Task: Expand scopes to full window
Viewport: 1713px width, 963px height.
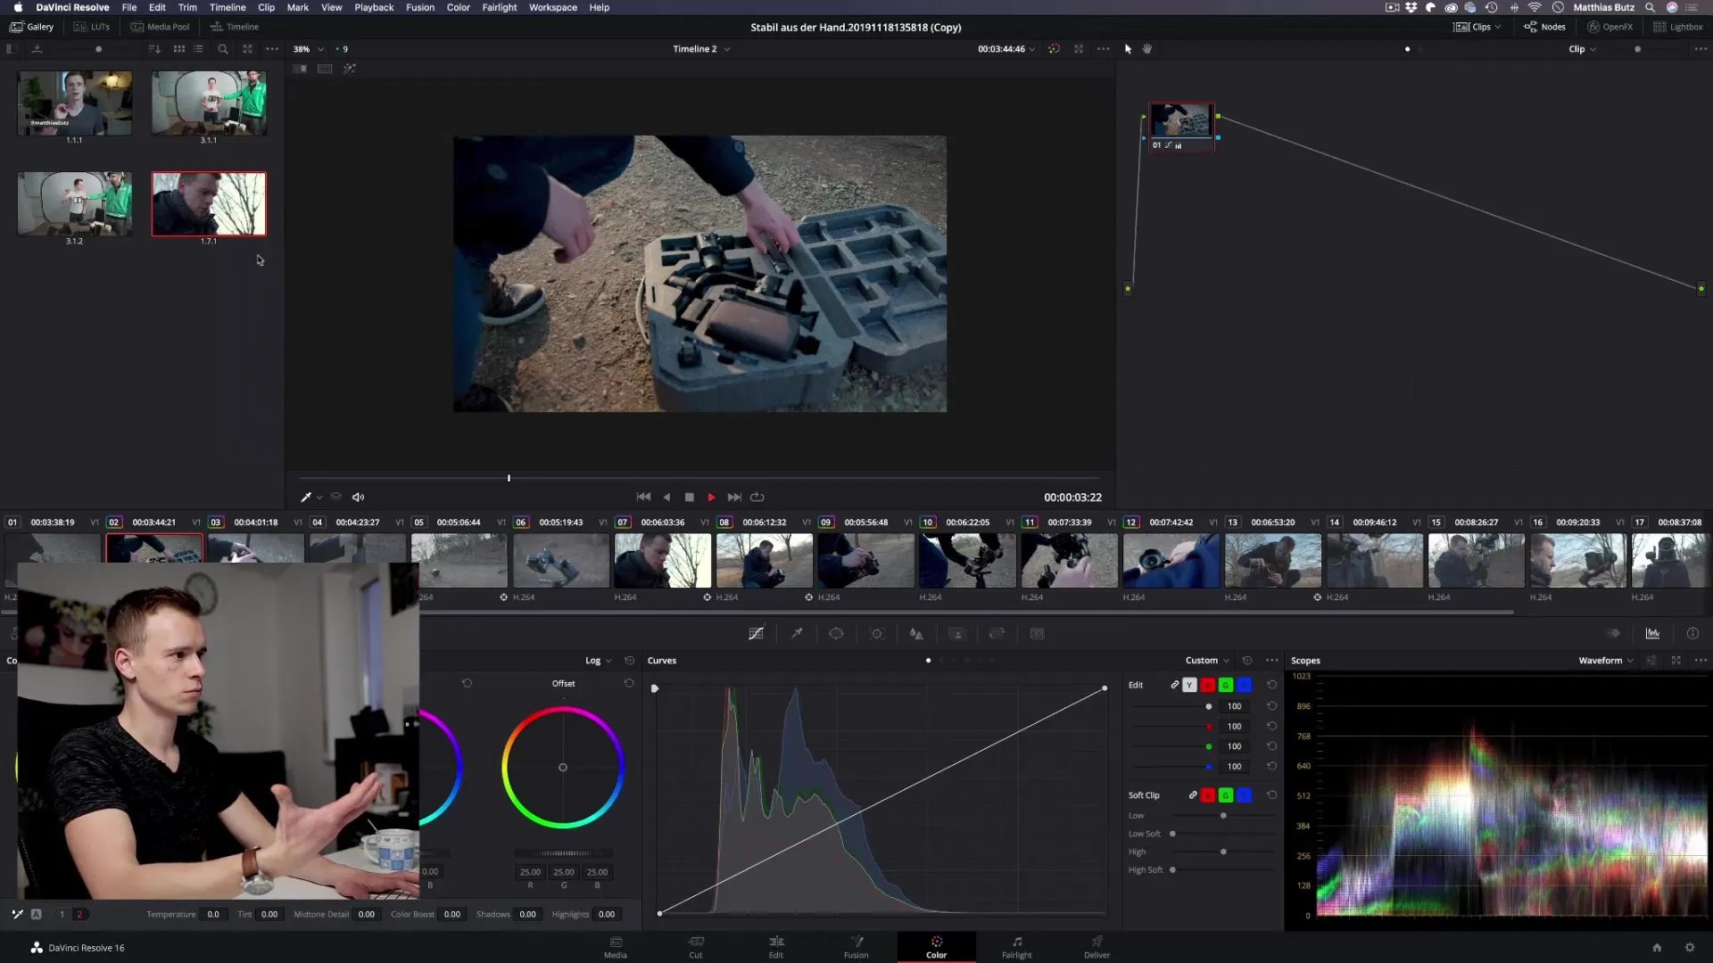Action: [1676, 661]
